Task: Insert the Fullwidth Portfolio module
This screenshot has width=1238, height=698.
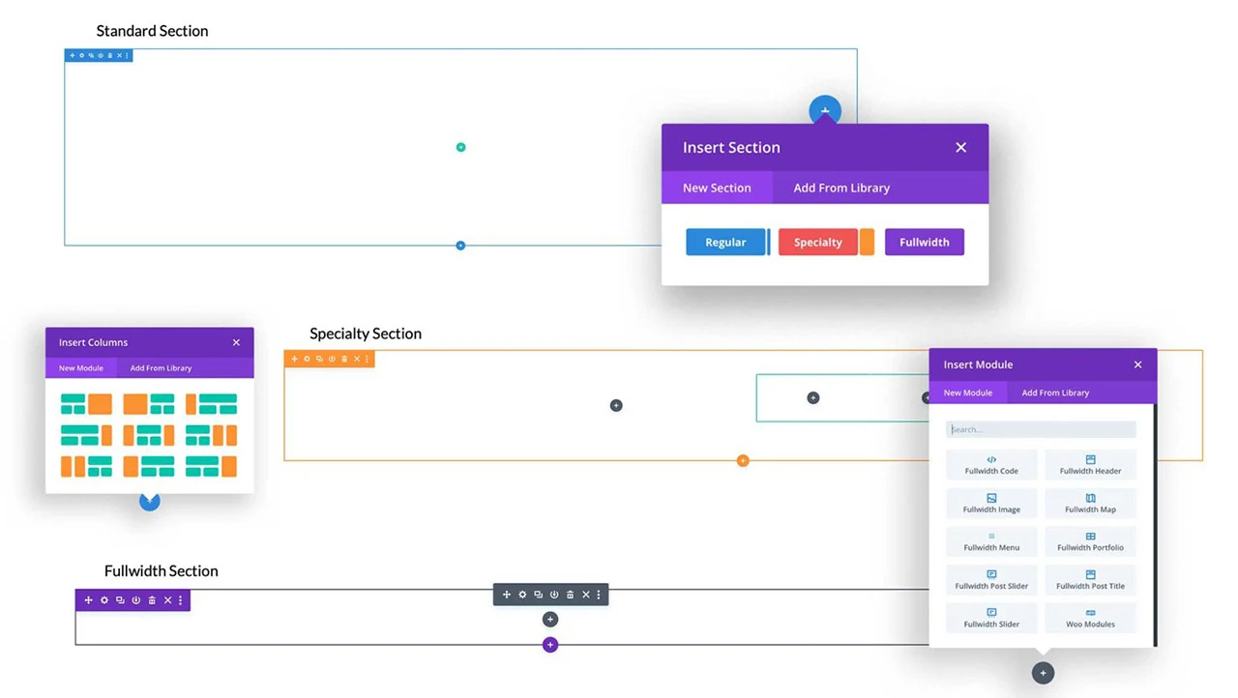Action: (1090, 541)
